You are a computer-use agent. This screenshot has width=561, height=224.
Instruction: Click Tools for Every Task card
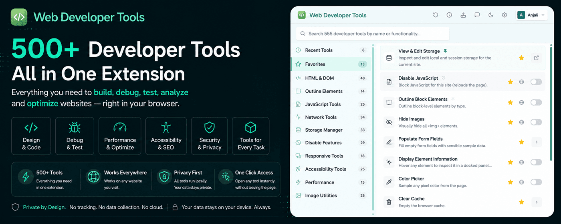[251, 136]
